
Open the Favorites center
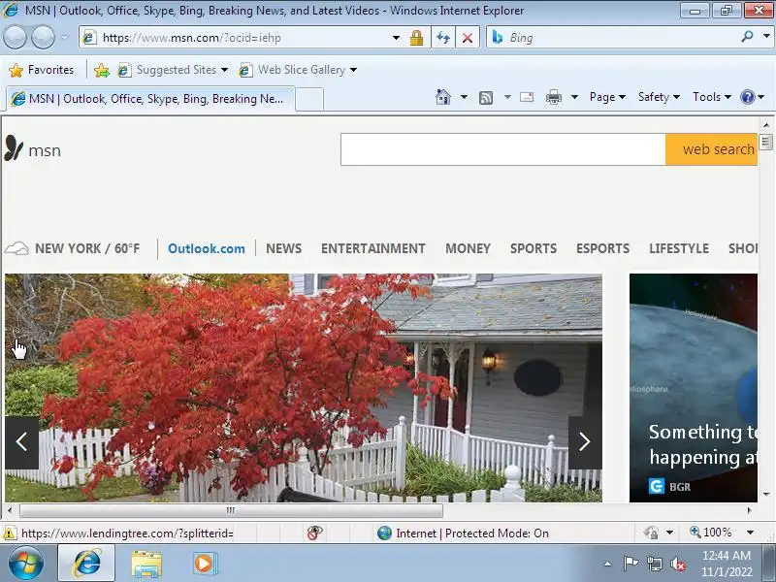point(42,70)
